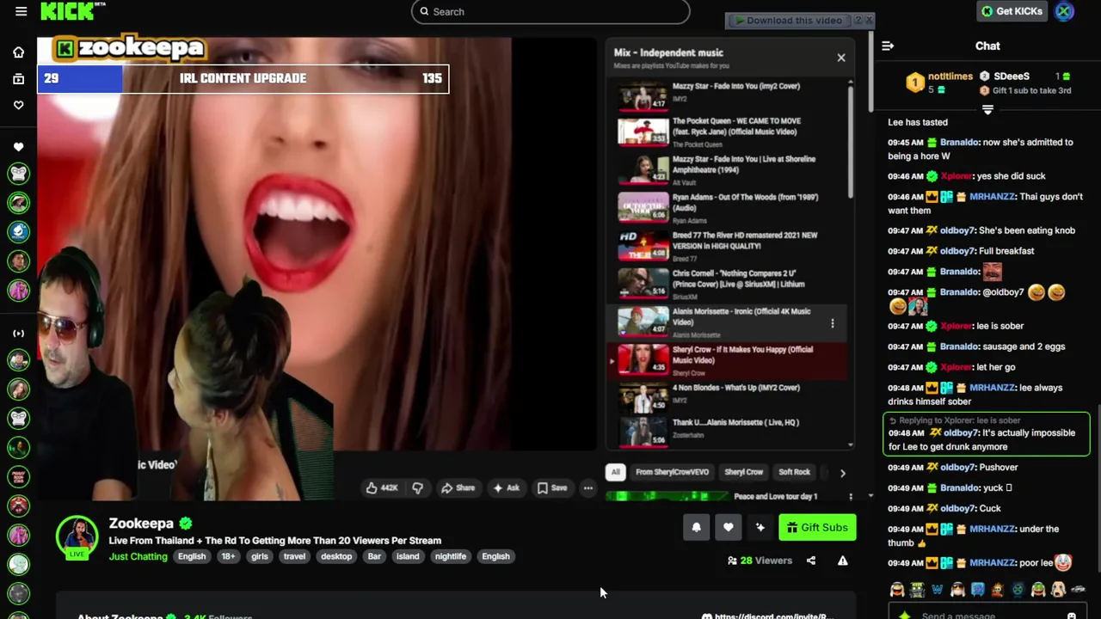Open the Following heart icon near the sidebar top

18,105
